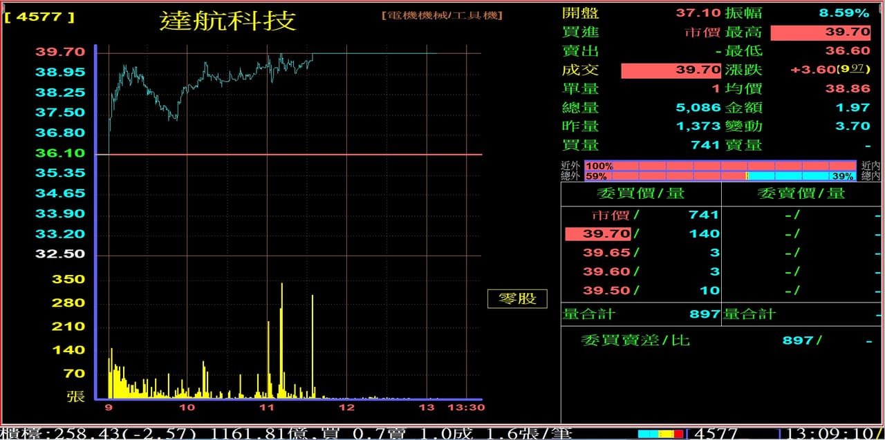
Task: Click the 210 volume axis label
Action: click(x=68, y=327)
